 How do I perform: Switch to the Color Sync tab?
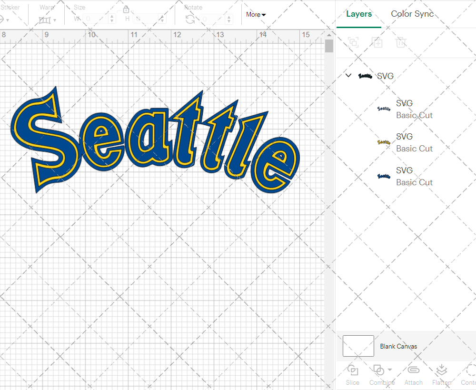coord(412,14)
